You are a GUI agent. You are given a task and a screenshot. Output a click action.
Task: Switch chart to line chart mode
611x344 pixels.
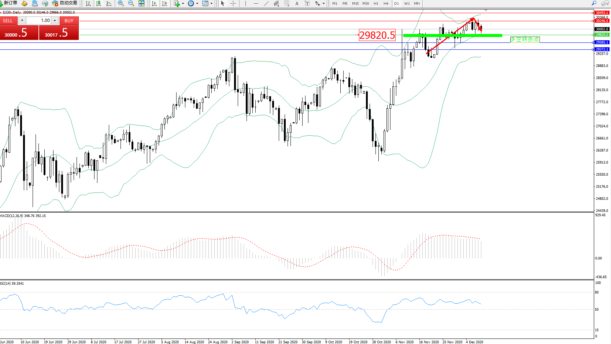pos(109,4)
